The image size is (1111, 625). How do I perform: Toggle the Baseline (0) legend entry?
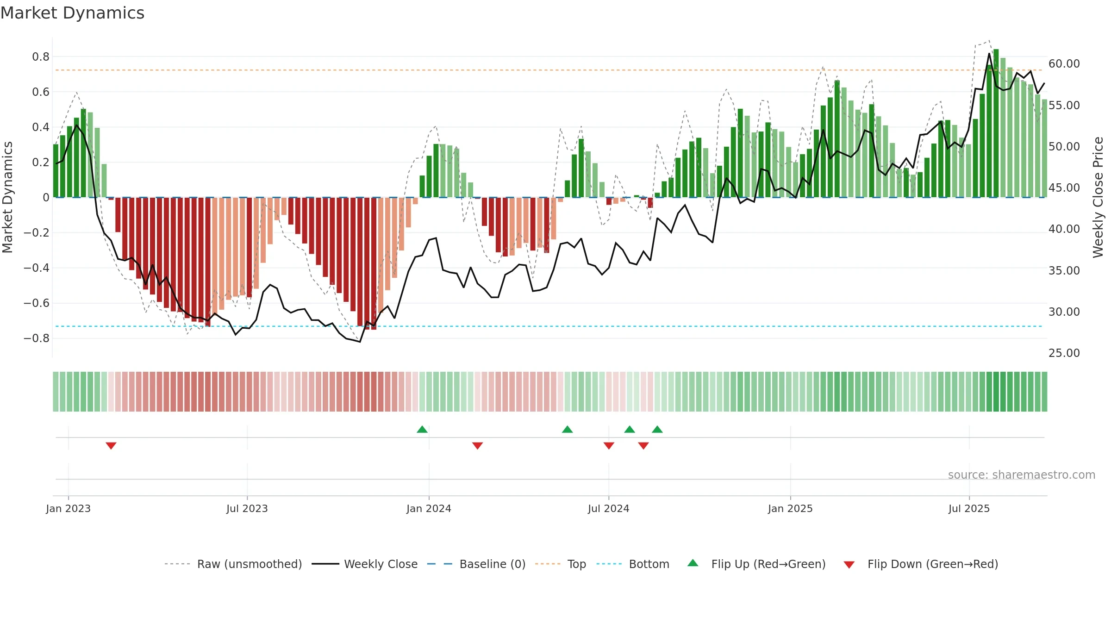(x=476, y=564)
